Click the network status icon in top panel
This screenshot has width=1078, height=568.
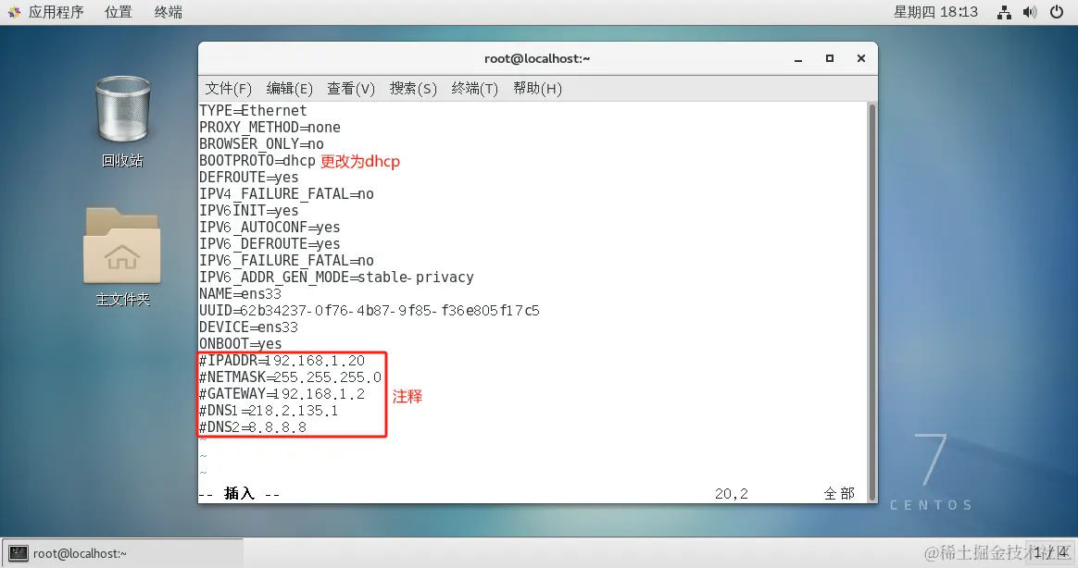click(1004, 12)
